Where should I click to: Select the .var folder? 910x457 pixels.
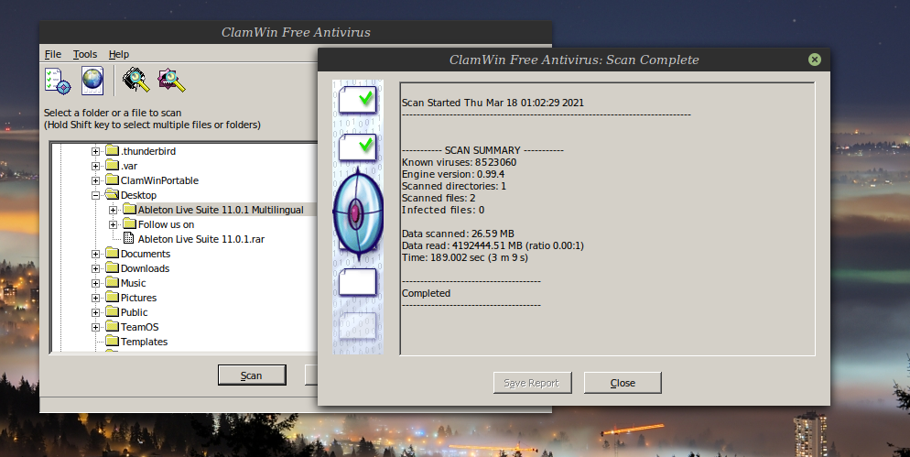pos(129,166)
